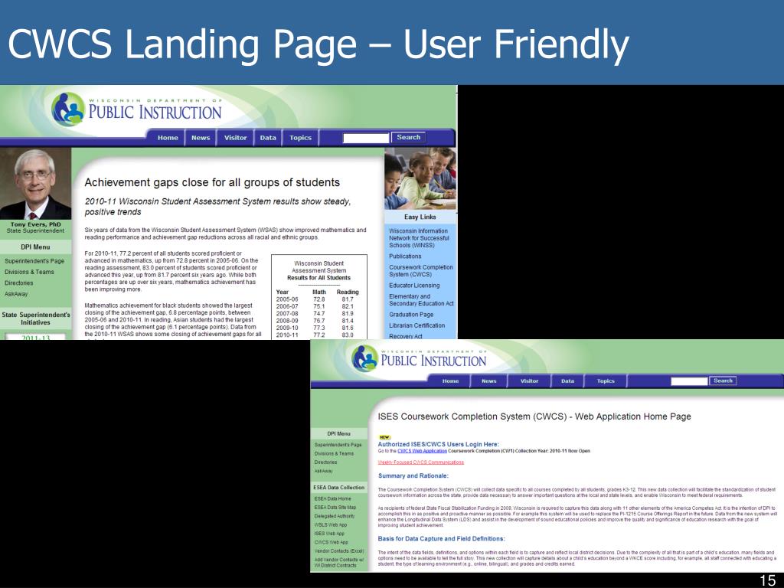
Task: Click State Superintendent's Initiatives heading
Action: click(36, 318)
